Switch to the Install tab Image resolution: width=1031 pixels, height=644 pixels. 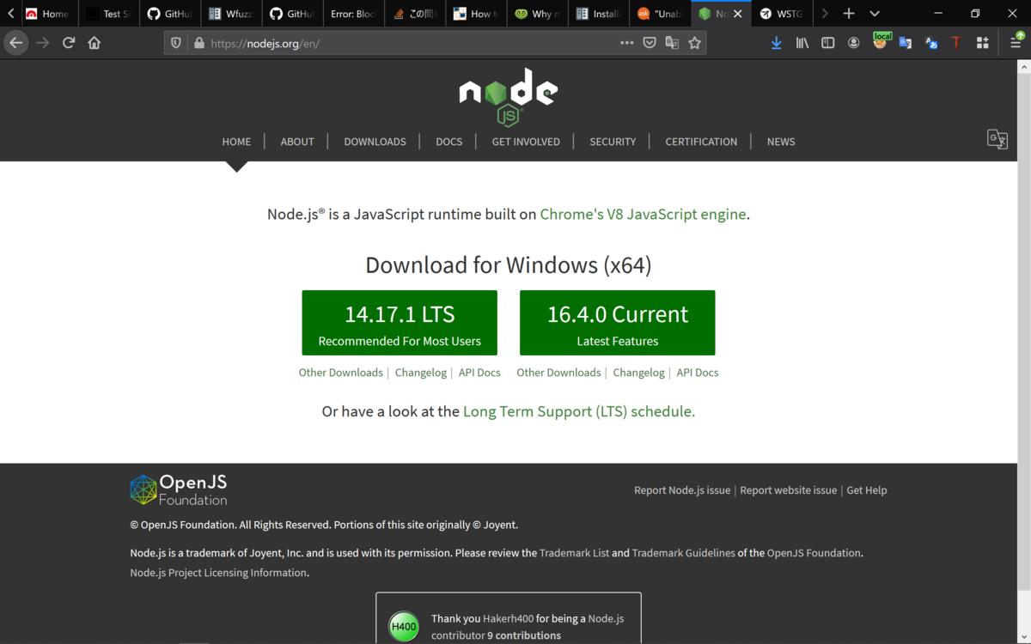coord(598,14)
